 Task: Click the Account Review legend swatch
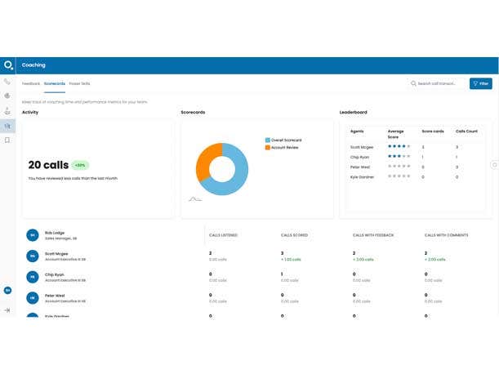point(267,147)
